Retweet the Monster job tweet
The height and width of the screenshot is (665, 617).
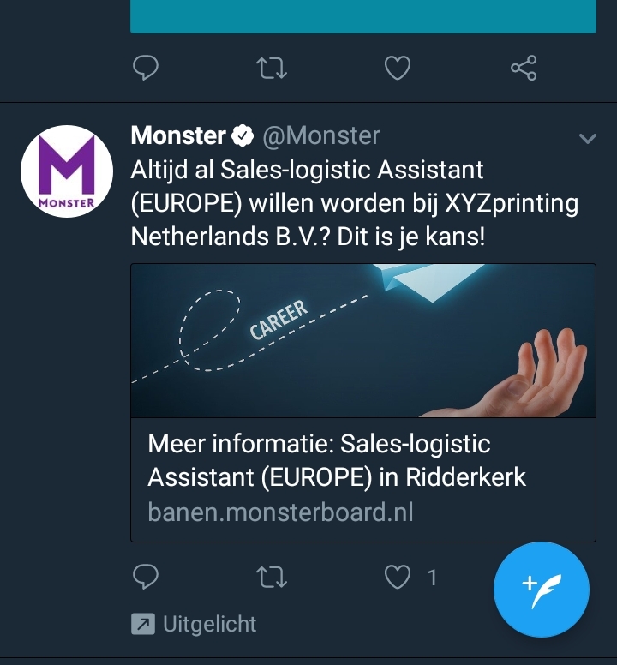[x=272, y=578]
